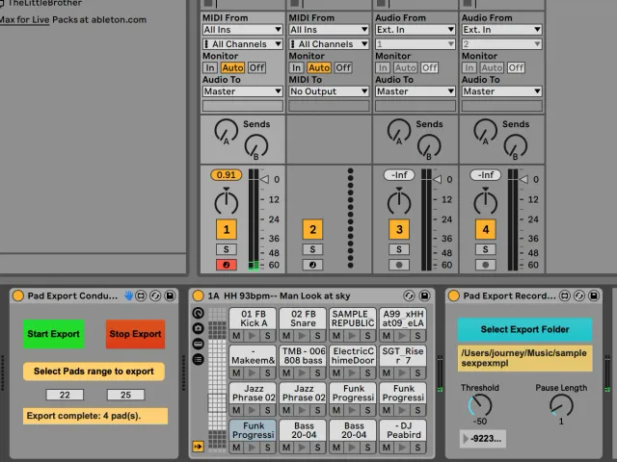Click the Select Export Folder button
The height and width of the screenshot is (462, 617).
524,329
